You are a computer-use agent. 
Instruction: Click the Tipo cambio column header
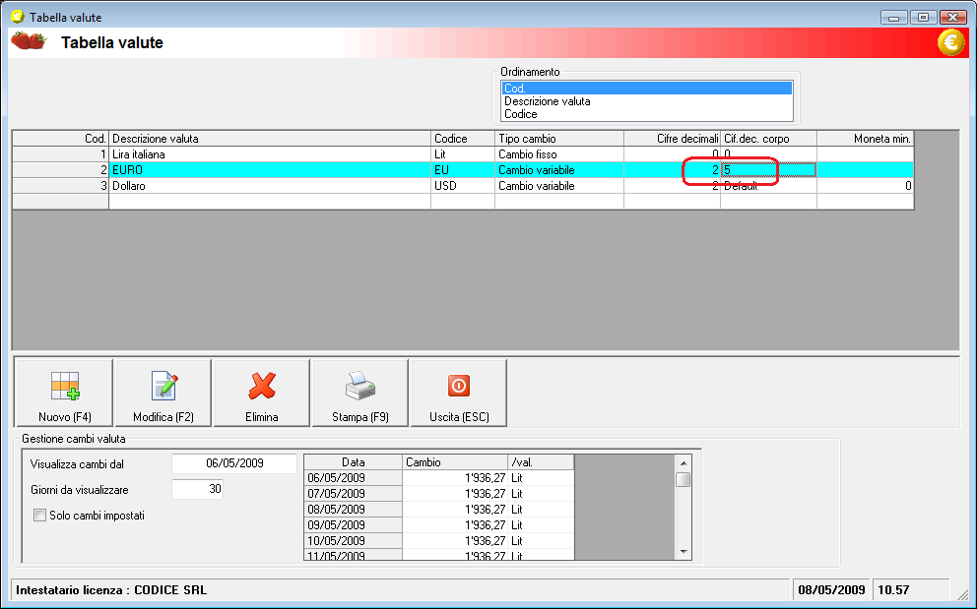pos(558,139)
